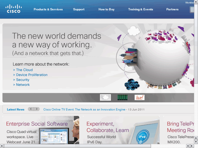Screen dimensions: 198x148
Task: Open the Support menu
Action: coord(79,9)
